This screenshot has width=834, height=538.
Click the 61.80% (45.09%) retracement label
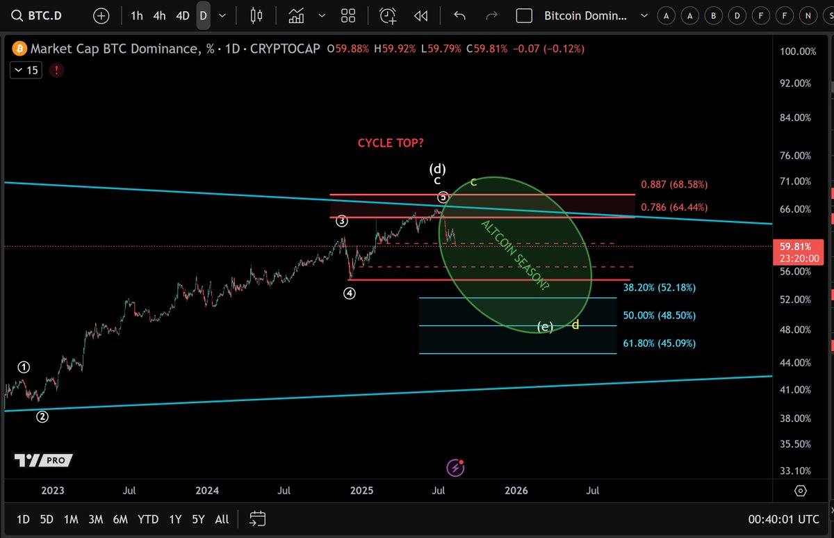pos(660,343)
